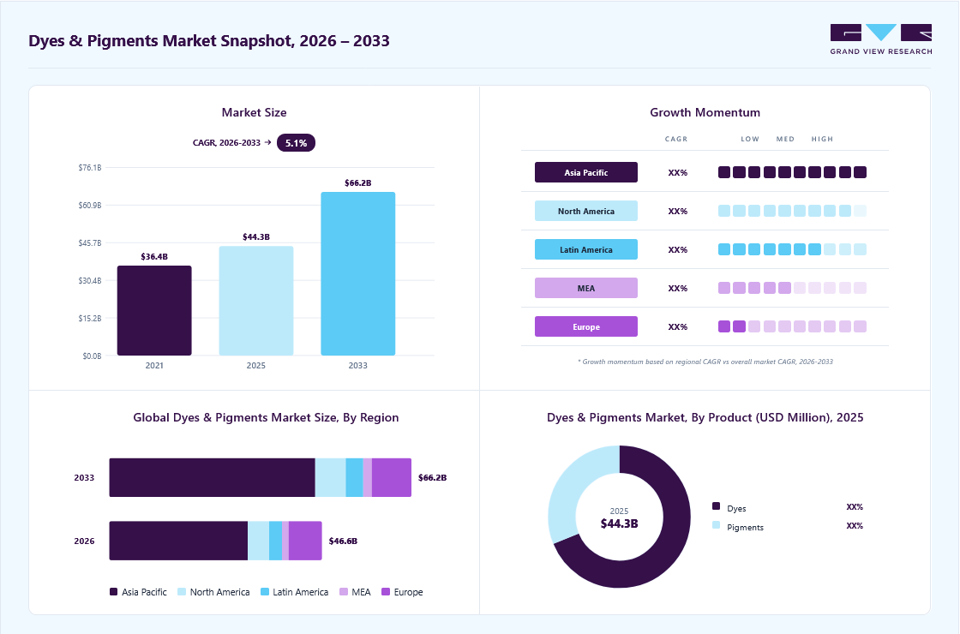This screenshot has height=634, width=960.
Task: Click the Asia Pacific momentum indicator squares
Action: click(792, 172)
